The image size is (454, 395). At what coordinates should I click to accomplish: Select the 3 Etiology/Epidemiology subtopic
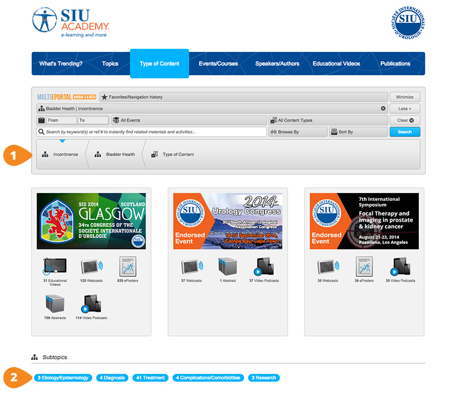pyautogui.click(x=63, y=378)
